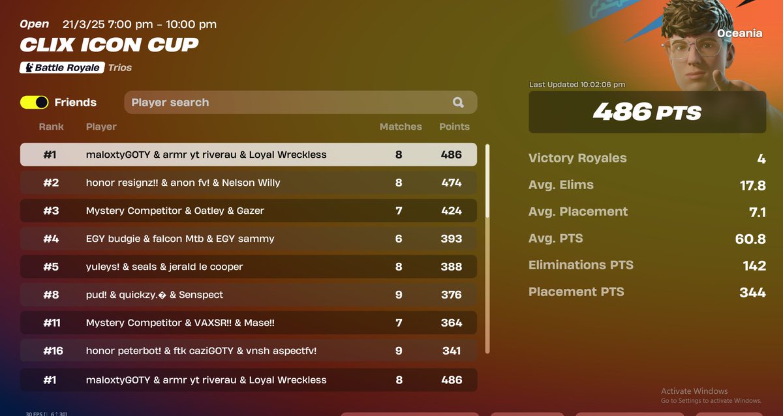Click the 364 points value

click(x=452, y=323)
